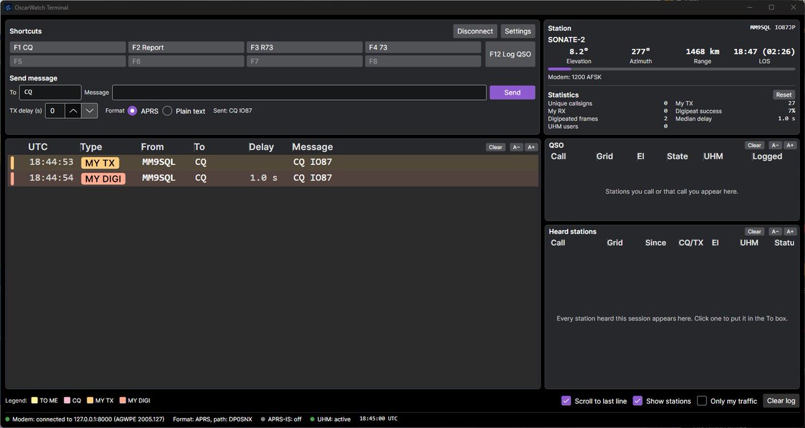Viewport: 805px width, 428px height.
Task: Select the APRS format radio button
Action: coord(133,111)
